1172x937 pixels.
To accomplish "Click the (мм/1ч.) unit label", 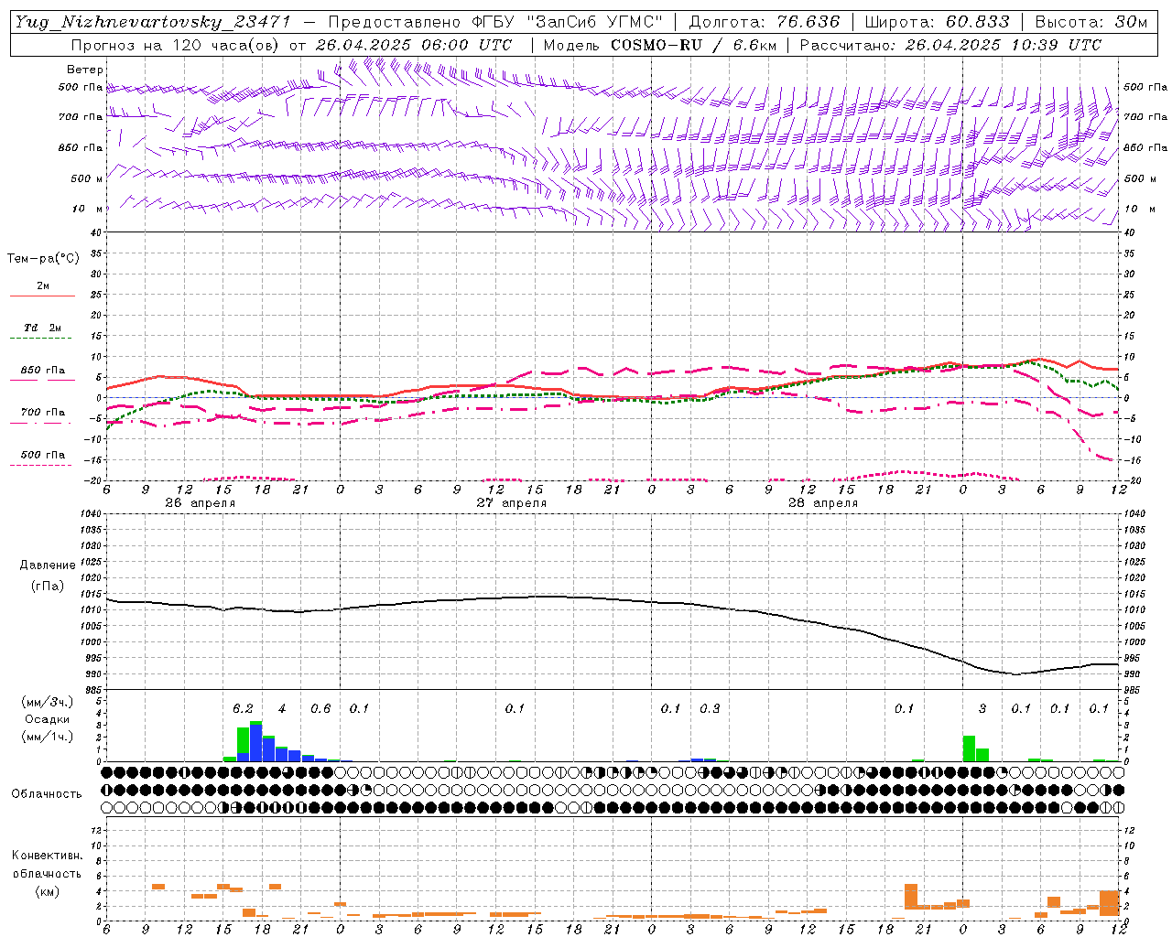I will click(x=47, y=737).
